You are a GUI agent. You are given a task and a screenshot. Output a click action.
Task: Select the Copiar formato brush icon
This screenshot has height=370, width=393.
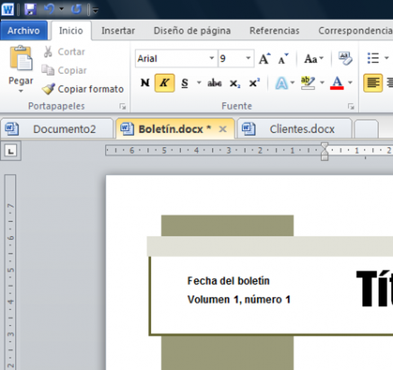pos(48,89)
